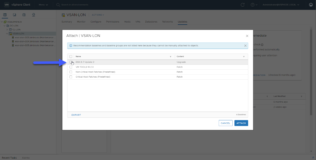Open Hosts and Clusters inventory view icon
316x160 pixels.
[5, 15]
